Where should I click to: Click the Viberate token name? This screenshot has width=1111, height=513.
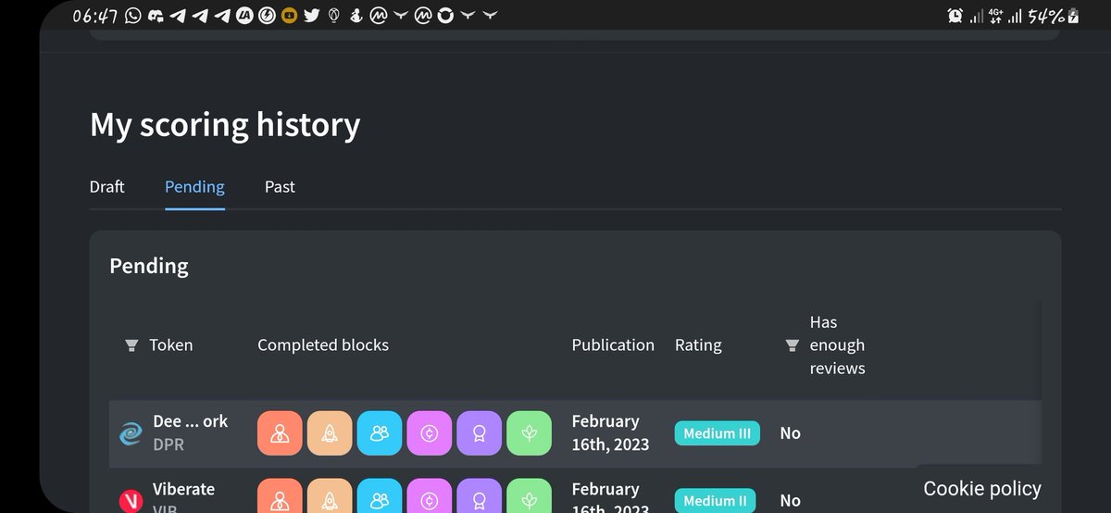(183, 489)
